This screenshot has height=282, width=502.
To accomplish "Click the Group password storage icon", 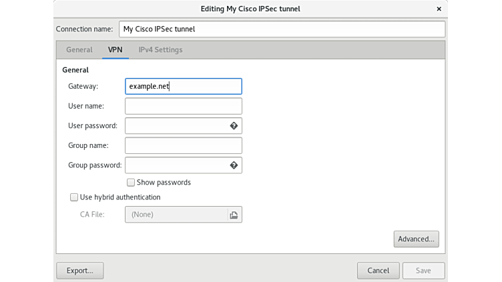I will pyautogui.click(x=234, y=165).
